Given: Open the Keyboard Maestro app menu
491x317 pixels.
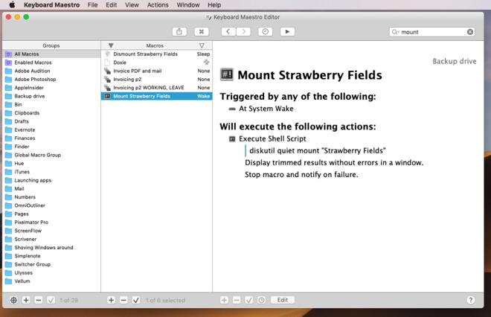Looking at the screenshot, I should click(x=51, y=4).
